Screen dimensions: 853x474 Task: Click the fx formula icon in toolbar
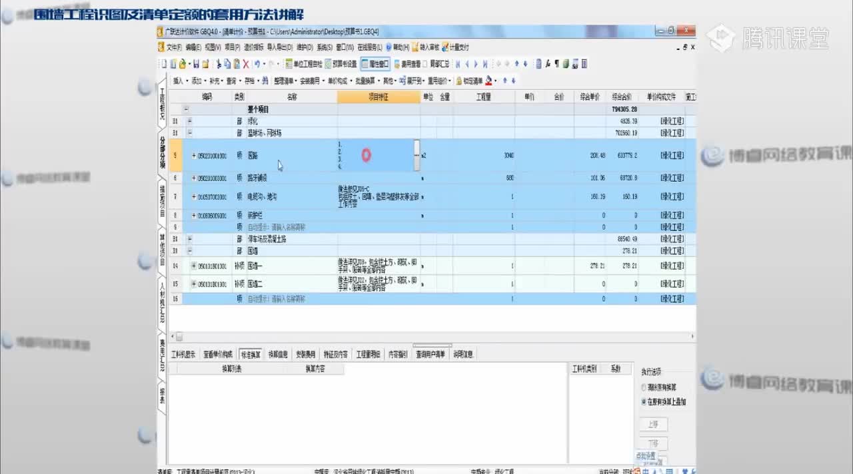[548, 64]
